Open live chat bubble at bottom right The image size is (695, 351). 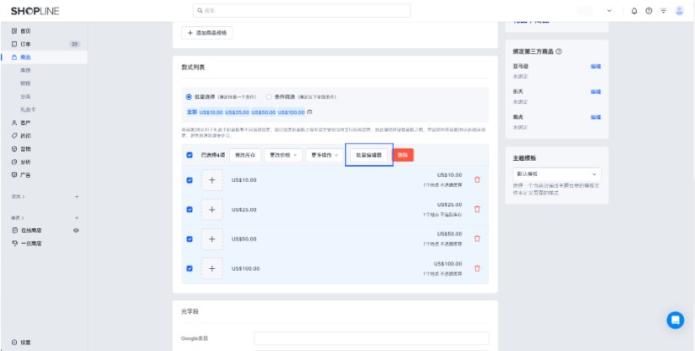[675, 320]
